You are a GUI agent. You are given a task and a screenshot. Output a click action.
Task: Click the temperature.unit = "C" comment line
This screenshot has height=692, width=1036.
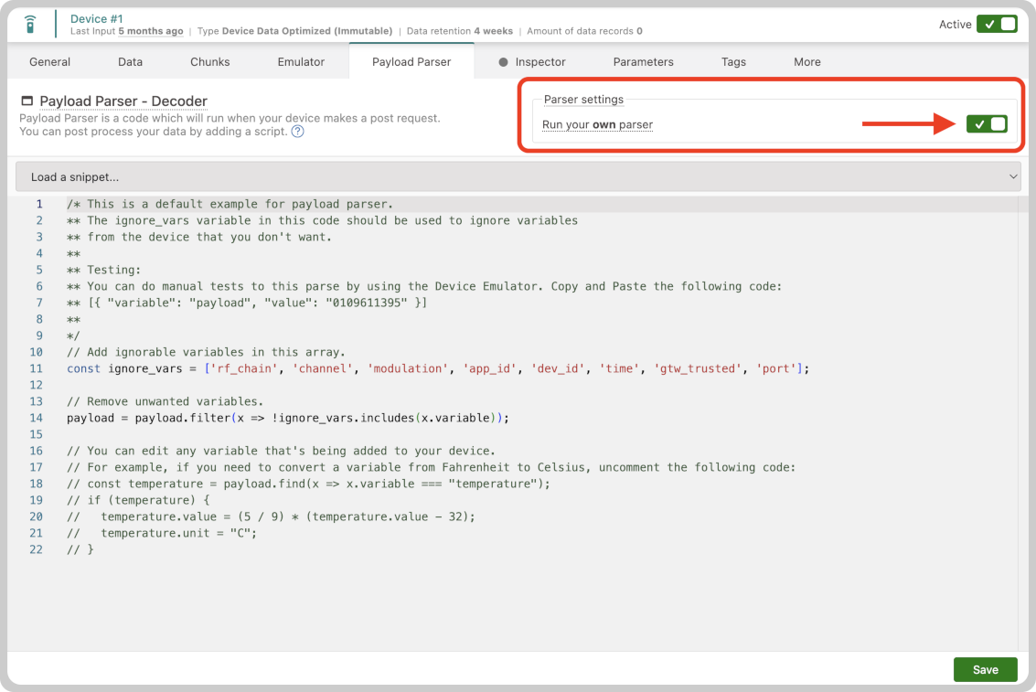tap(162, 533)
